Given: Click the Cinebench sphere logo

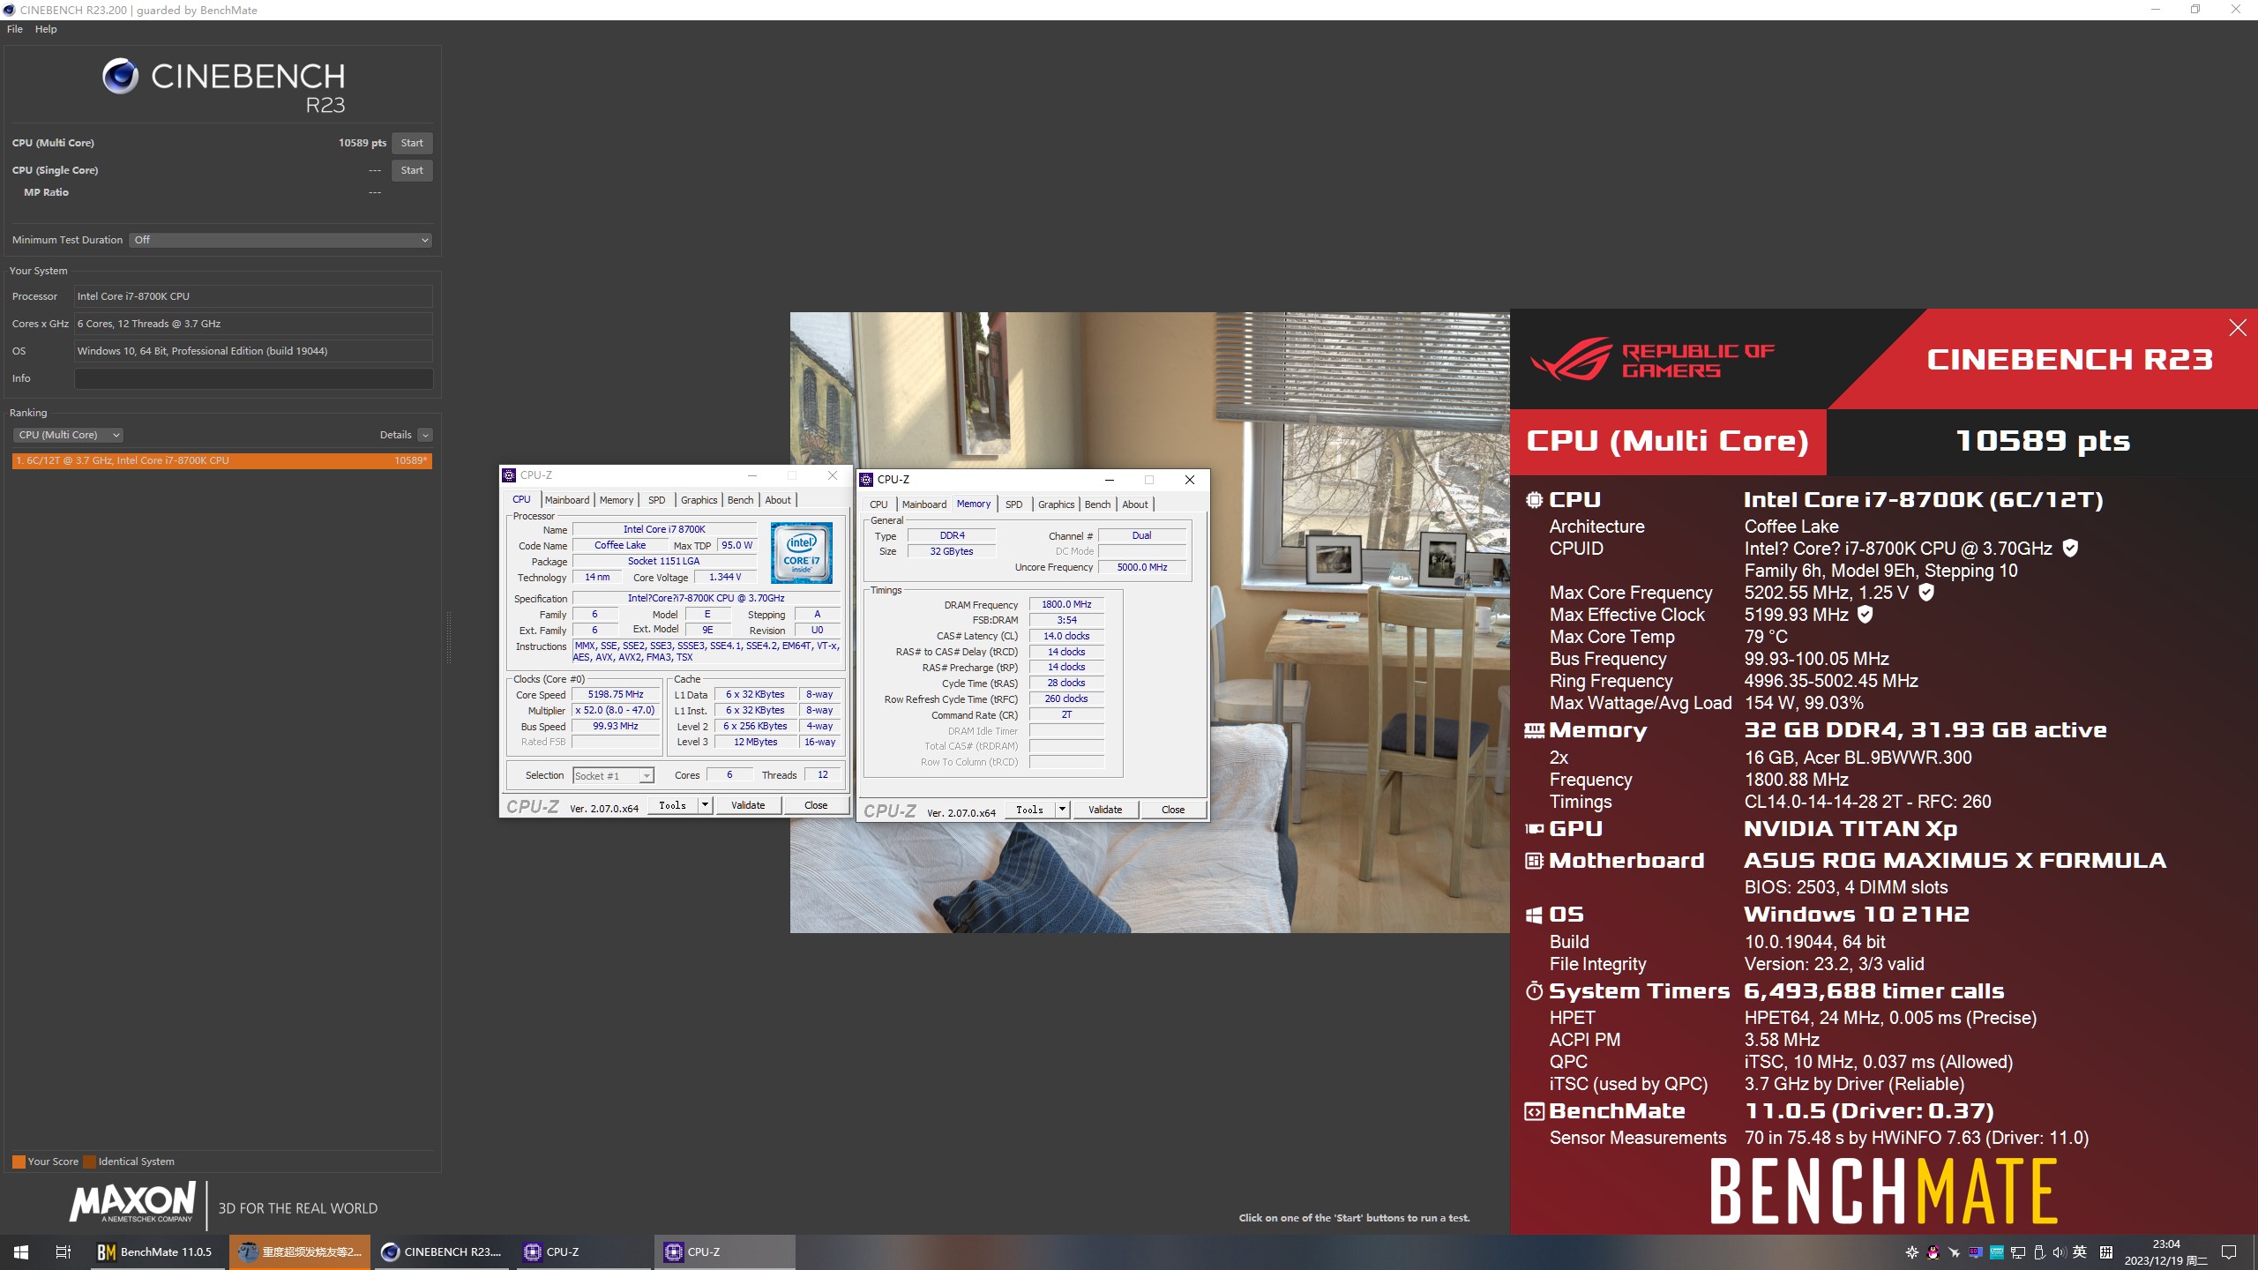Looking at the screenshot, I should 120,77.
